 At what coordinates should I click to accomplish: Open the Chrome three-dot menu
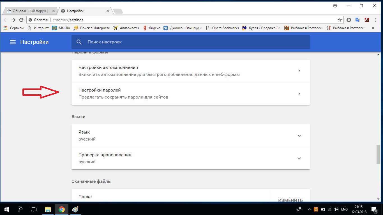(x=376, y=20)
